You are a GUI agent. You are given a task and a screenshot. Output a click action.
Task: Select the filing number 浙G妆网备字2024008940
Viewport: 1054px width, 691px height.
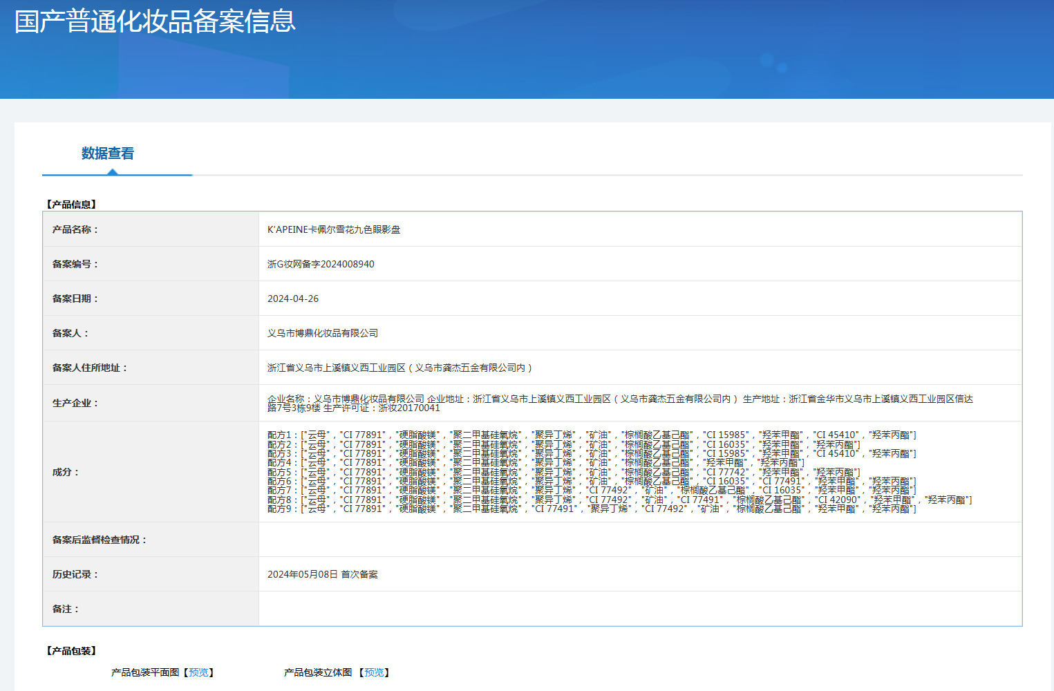click(321, 264)
